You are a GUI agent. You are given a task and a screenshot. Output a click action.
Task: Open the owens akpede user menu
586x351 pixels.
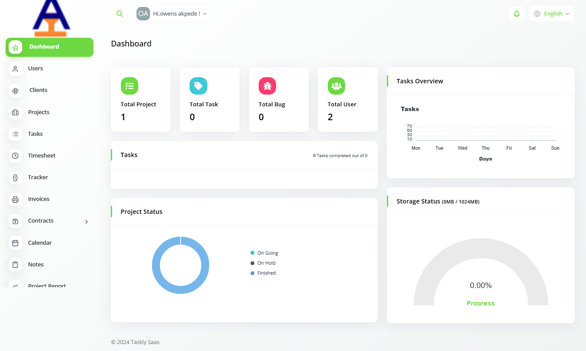173,14
